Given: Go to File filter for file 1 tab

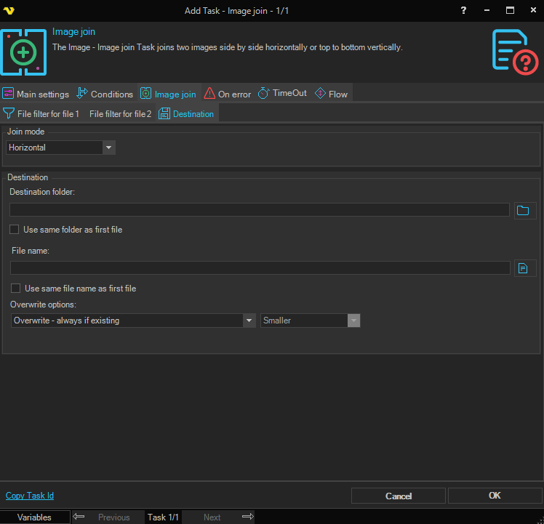Looking at the screenshot, I should pyautogui.click(x=41, y=113).
